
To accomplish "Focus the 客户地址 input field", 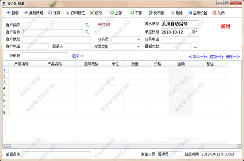I will point(57,39).
